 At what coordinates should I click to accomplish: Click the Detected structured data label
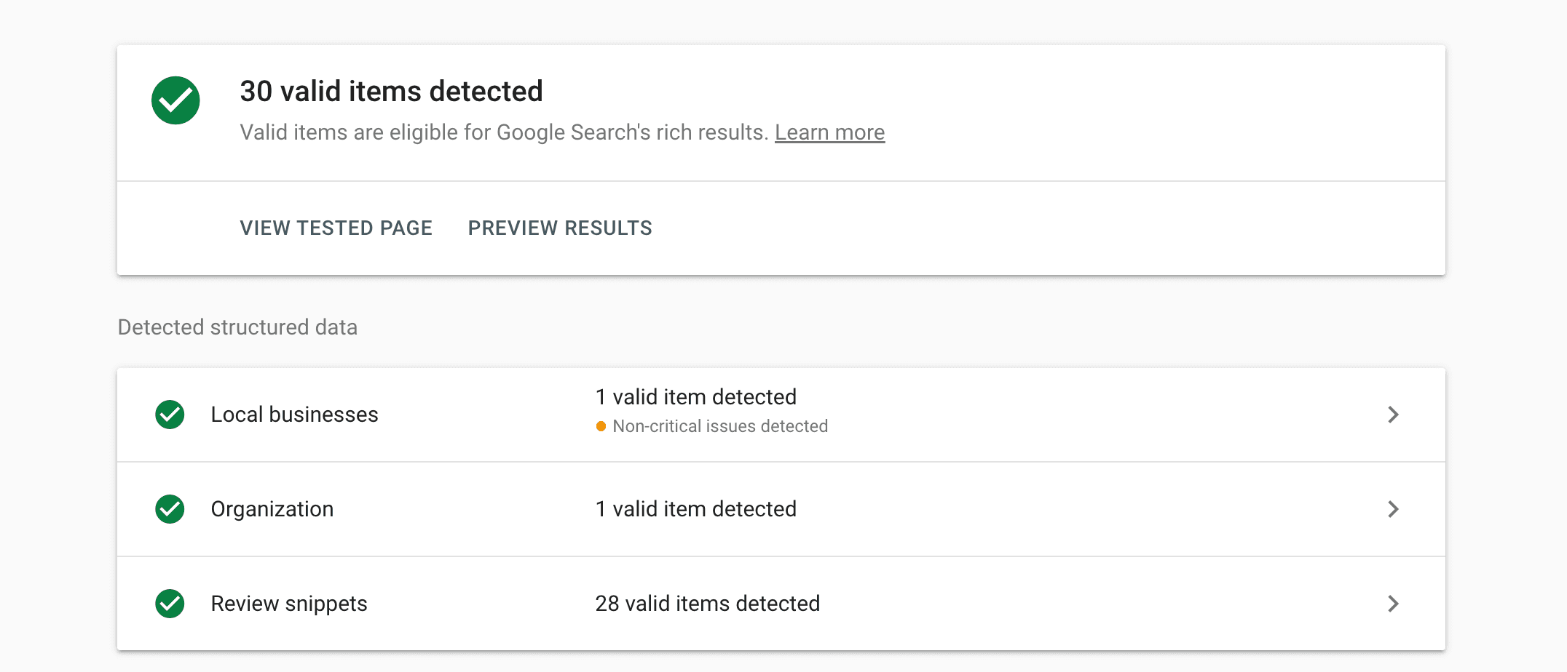click(x=237, y=327)
